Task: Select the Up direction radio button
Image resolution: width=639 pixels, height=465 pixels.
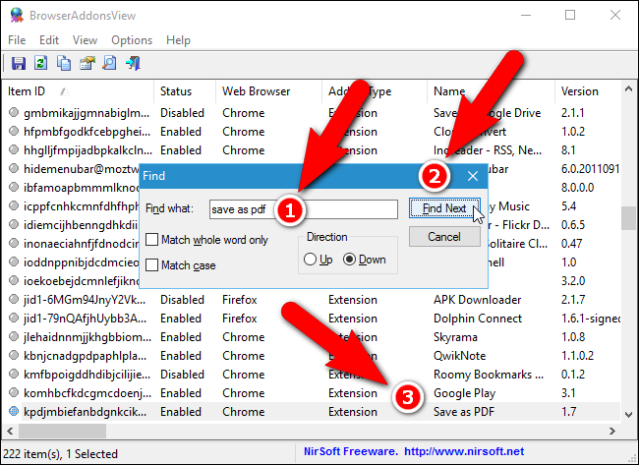Action: pos(310,260)
